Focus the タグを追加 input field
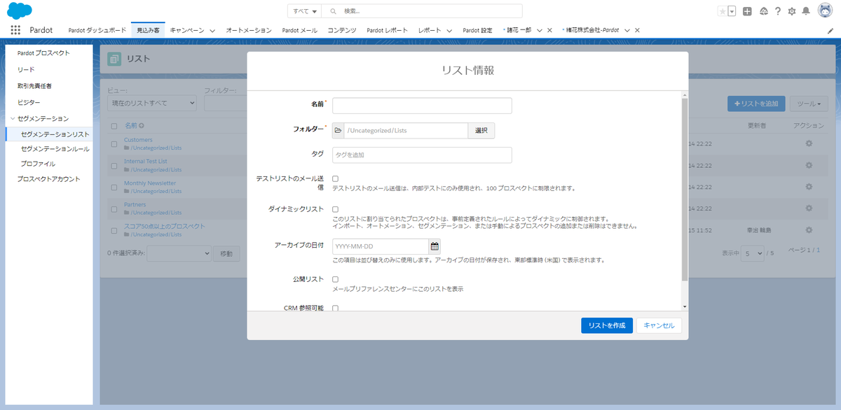Viewport: 841px width, 410px height. [x=422, y=155]
